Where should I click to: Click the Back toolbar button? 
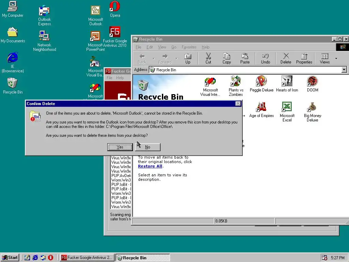[x=142, y=59]
